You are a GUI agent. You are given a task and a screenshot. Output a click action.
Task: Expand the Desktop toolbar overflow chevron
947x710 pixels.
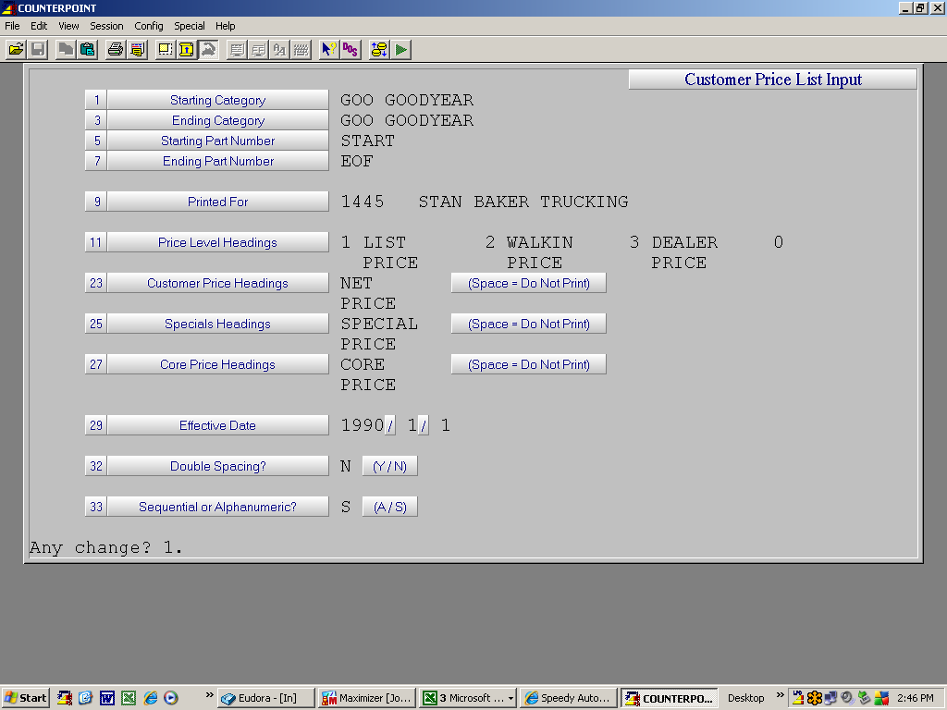pyautogui.click(x=781, y=695)
